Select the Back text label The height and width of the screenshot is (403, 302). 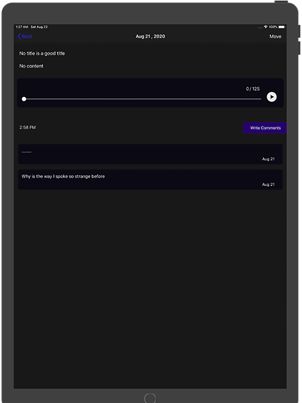(x=27, y=36)
